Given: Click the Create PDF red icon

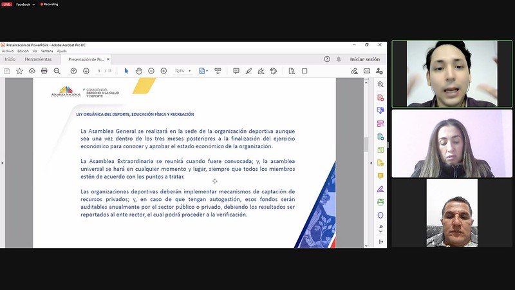Looking at the screenshot, I should 380,98.
